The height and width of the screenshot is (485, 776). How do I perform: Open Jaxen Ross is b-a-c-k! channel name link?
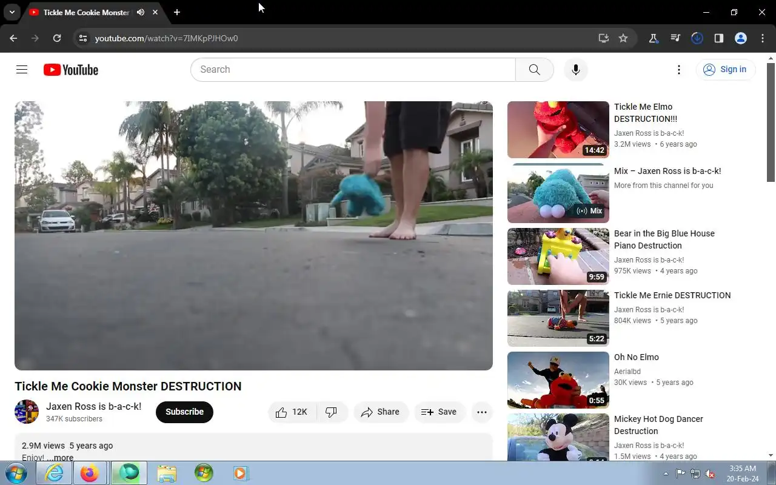click(x=93, y=406)
